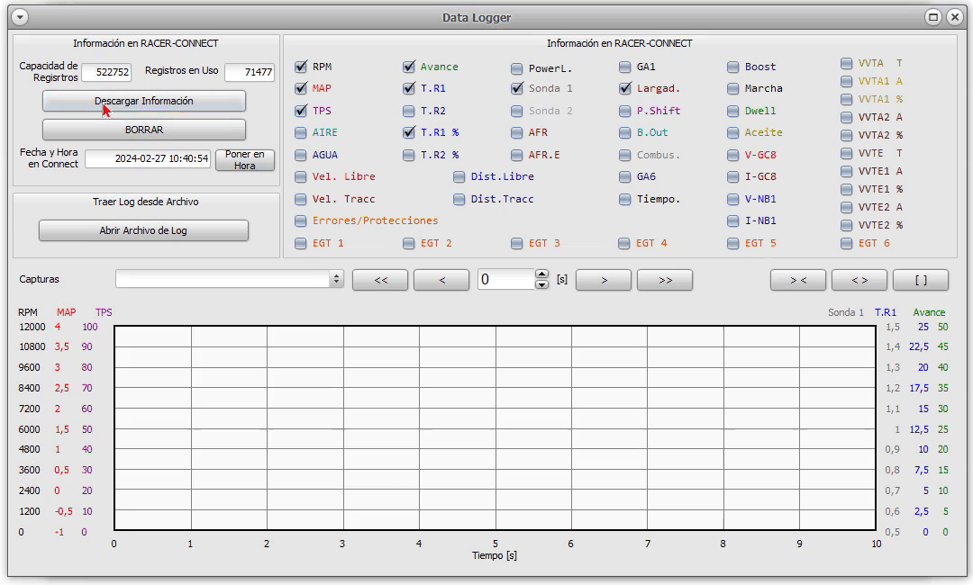Maximize the Data Logger window
The image size is (973, 585).
[x=932, y=17]
